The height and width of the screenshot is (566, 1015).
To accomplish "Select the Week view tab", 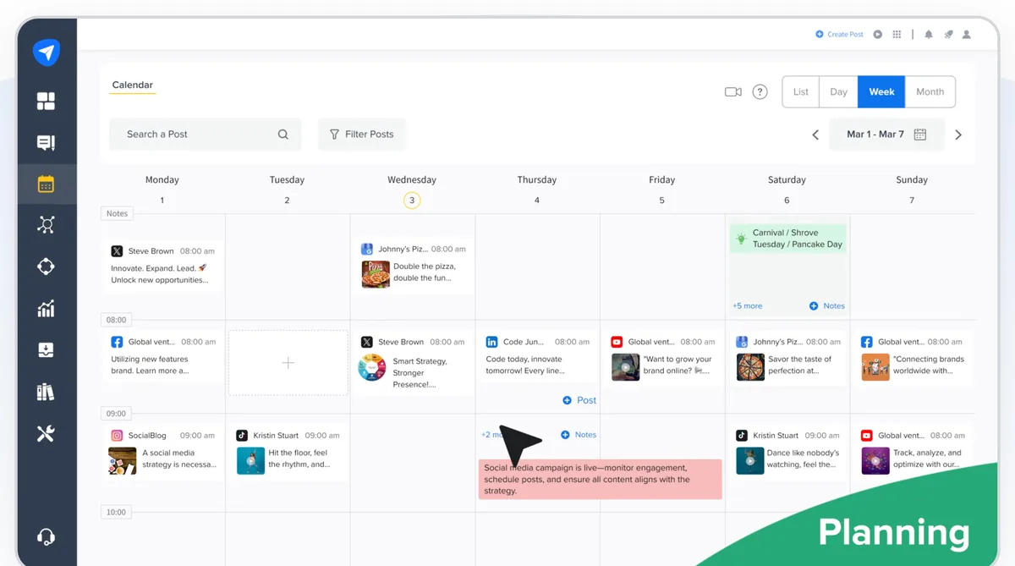I will coord(881,92).
